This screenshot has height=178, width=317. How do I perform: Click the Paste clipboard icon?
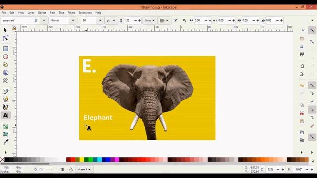tap(302, 121)
